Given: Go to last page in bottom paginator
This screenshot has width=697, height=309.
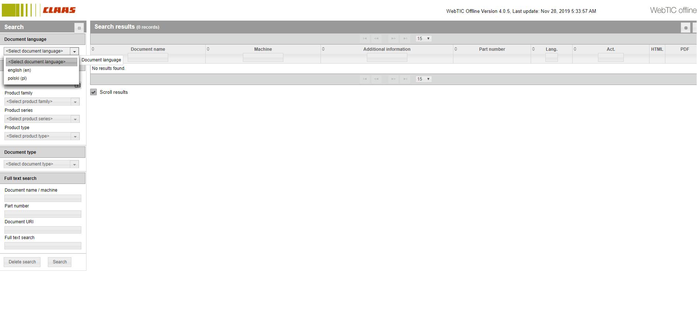Looking at the screenshot, I should (405, 79).
